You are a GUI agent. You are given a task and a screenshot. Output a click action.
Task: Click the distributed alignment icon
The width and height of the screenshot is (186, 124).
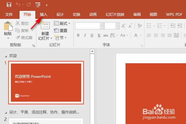click(176, 35)
